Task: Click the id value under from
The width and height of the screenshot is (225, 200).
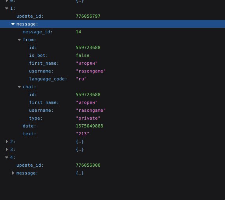Action: point(88,47)
